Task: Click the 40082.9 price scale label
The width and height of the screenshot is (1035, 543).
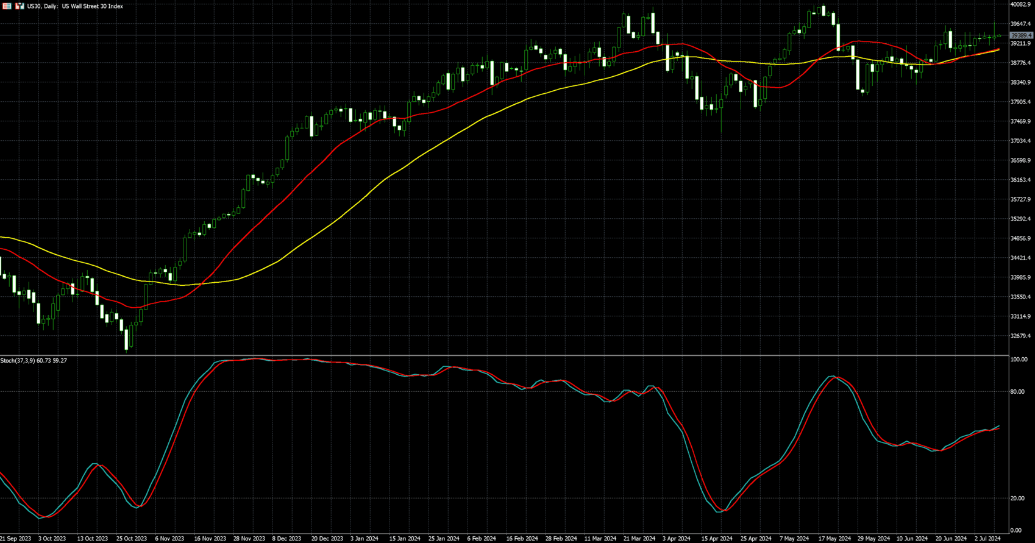Action: [x=1020, y=4]
